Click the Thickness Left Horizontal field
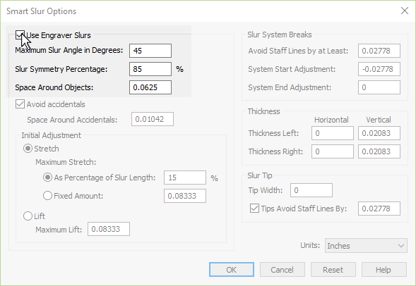Image resolution: width=416 pixels, height=286 pixels. click(333, 133)
